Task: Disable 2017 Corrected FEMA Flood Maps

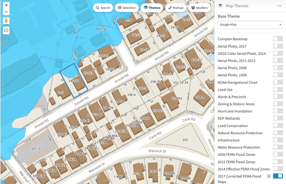Action: coord(278,176)
